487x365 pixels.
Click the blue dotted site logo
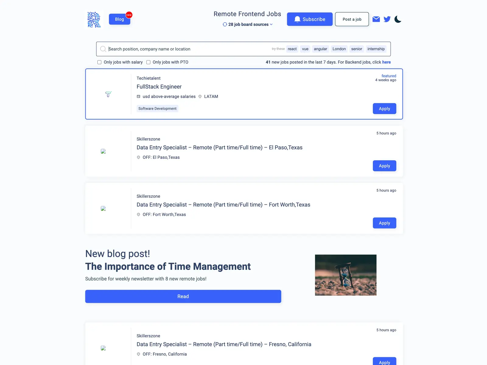pos(94,19)
